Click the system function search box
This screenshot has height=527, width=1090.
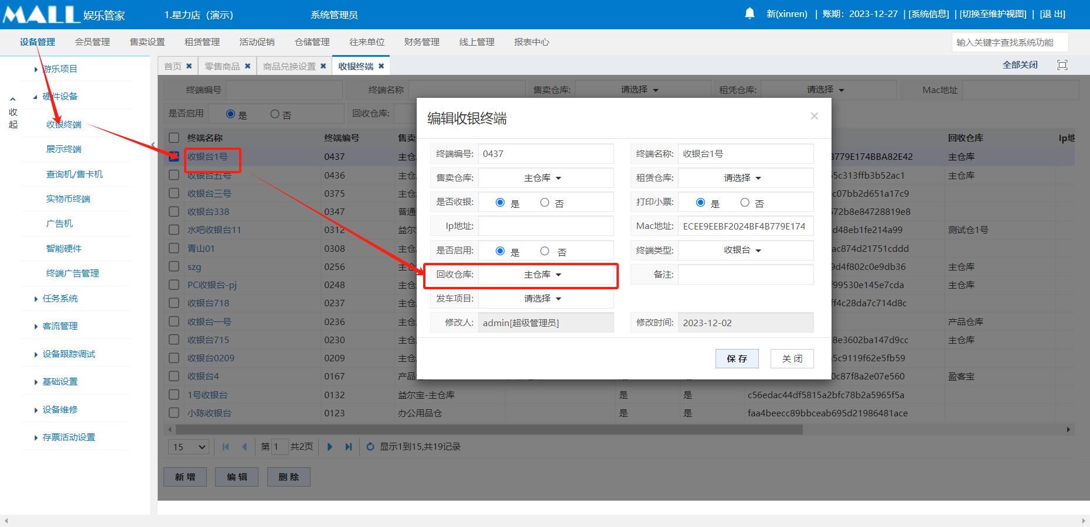pos(1010,42)
